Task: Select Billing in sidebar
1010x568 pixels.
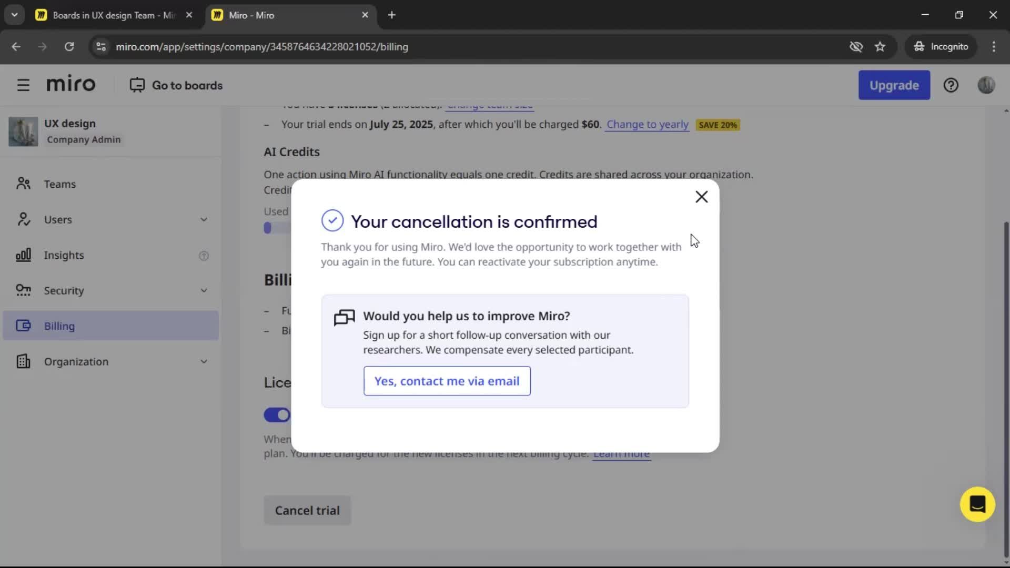Action: point(110,326)
